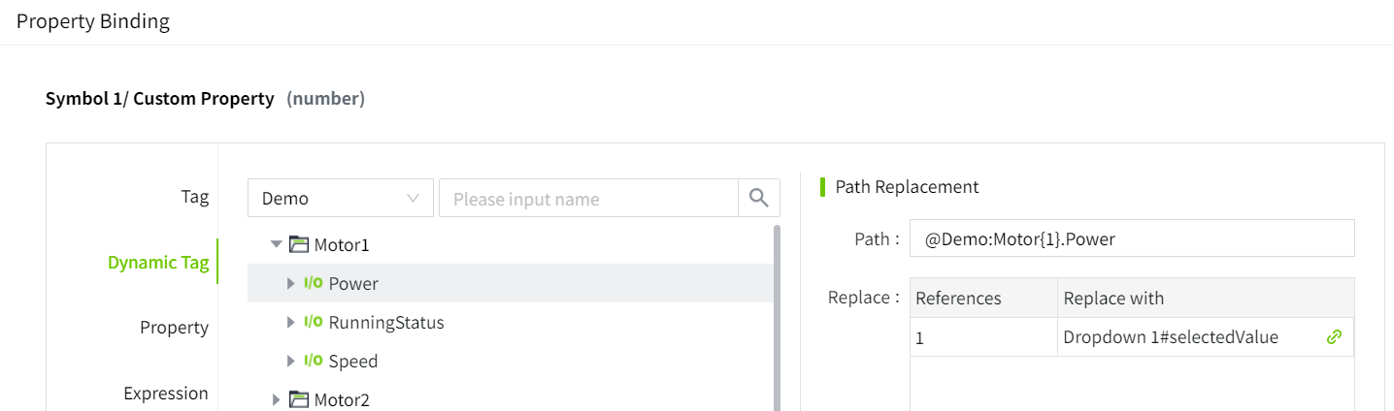
Task: Expand the RunningStatus tag arrow
Action: pyautogui.click(x=290, y=323)
